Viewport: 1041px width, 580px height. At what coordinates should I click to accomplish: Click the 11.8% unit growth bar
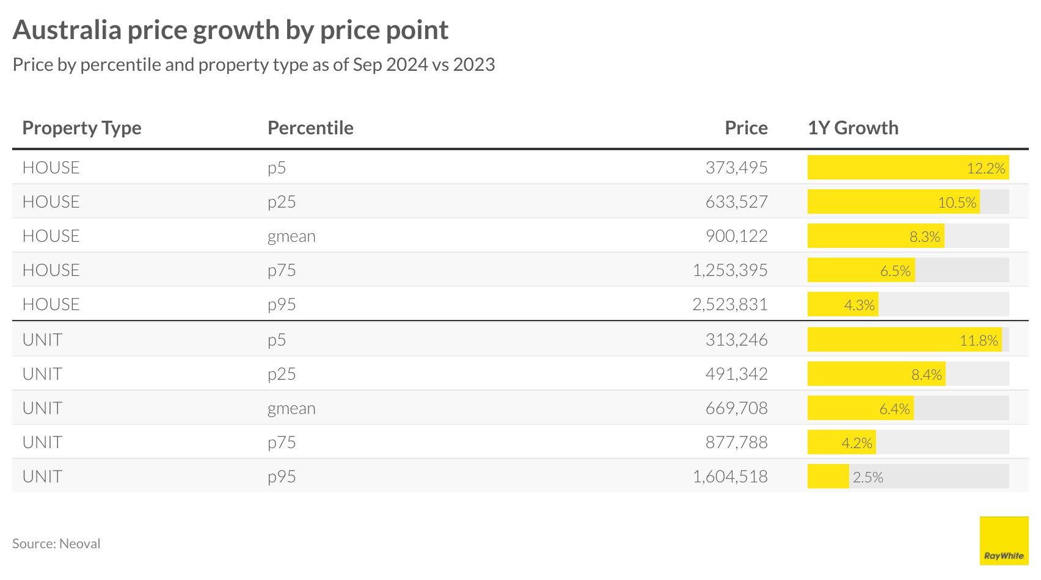pyautogui.click(x=904, y=339)
